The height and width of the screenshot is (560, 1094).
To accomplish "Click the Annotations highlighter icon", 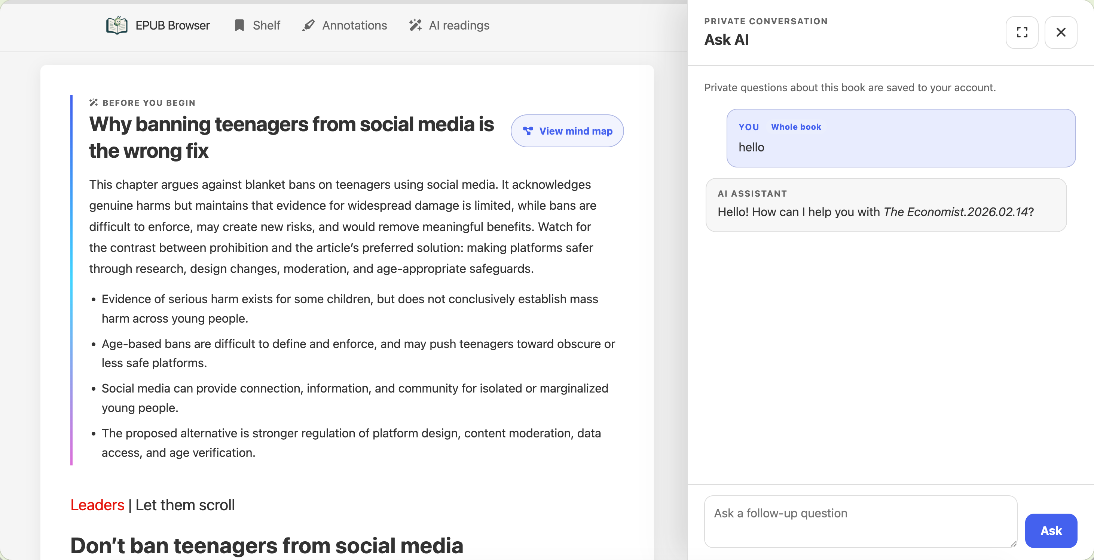I will coord(308,25).
